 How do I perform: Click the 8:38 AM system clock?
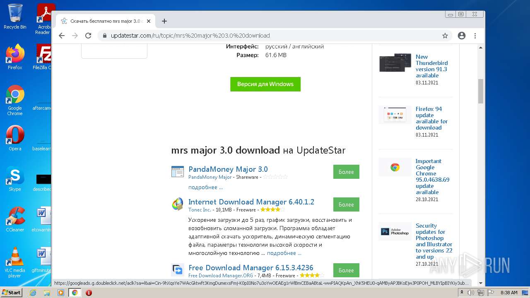[509, 293]
